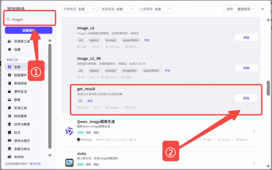Close the 添加插件 dialog
272x170 pixels.
[262, 9]
